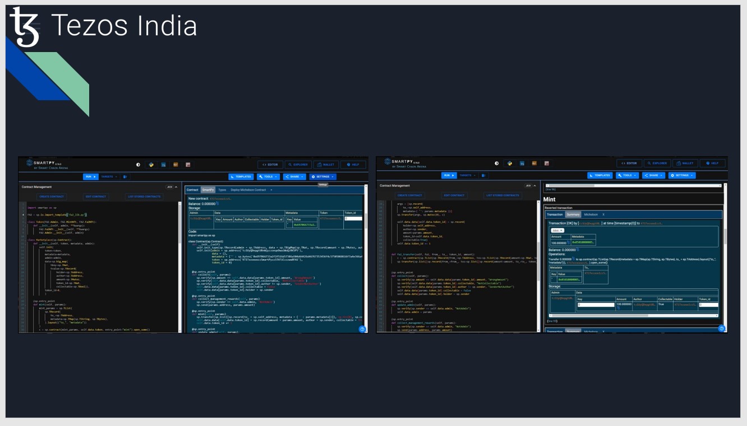Image resolution: width=747 pixels, height=426 pixels.
Task: Expand Tools dropdown in right screenshot
Action: point(627,175)
